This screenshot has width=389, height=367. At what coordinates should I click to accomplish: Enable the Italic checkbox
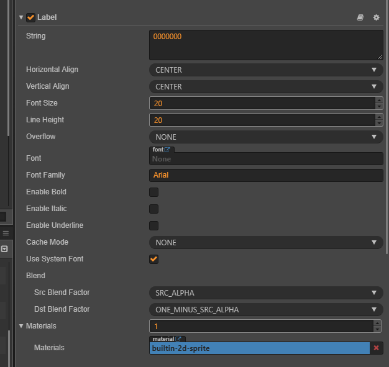[x=153, y=209]
